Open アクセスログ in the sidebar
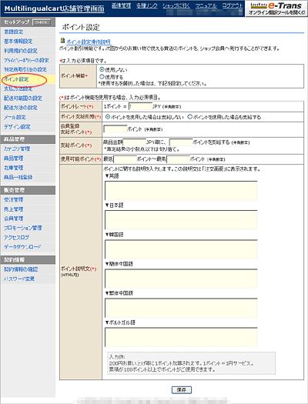This screenshot has height=404, width=308. coord(16,238)
